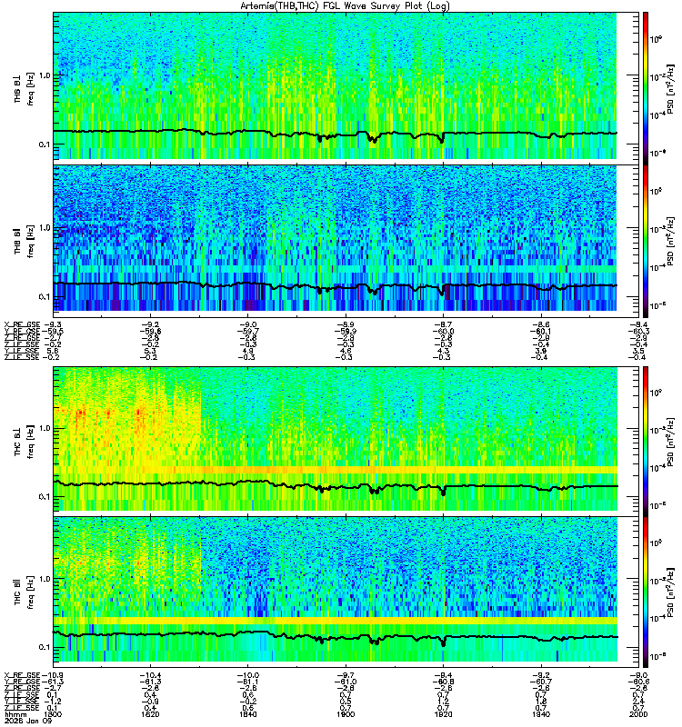
Task: Click the color bar of the THB B∥ panel
Action: (646, 241)
